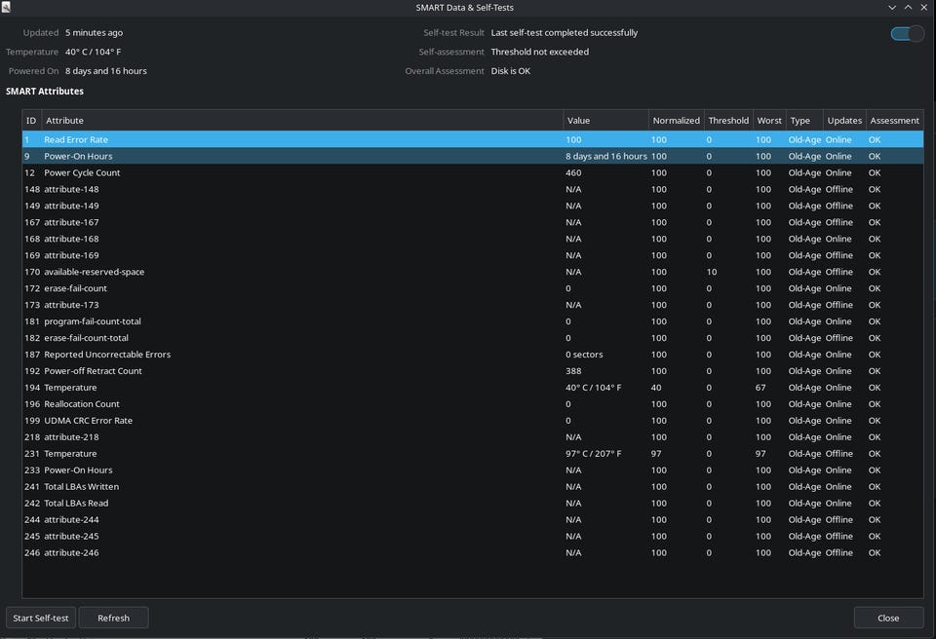Sort by Type column header
The image size is (936, 639).
(x=804, y=120)
